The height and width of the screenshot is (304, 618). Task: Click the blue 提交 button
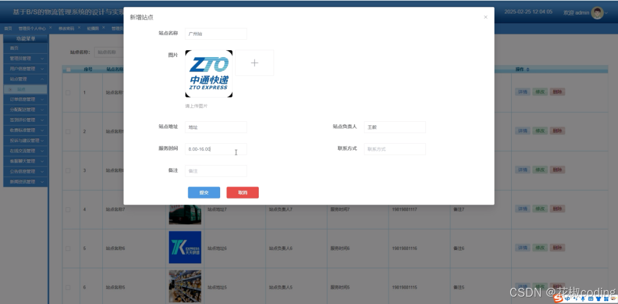point(204,192)
